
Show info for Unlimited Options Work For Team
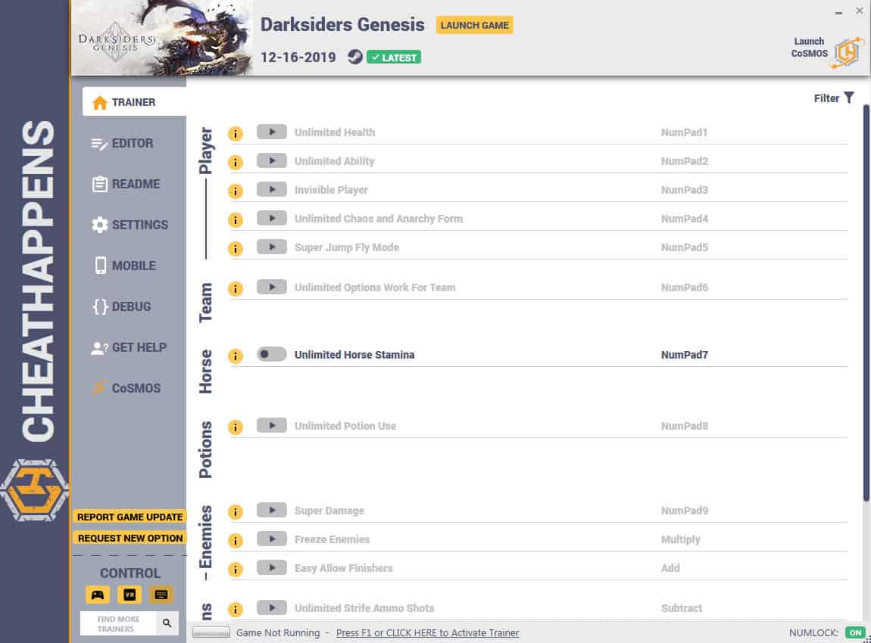coord(236,289)
